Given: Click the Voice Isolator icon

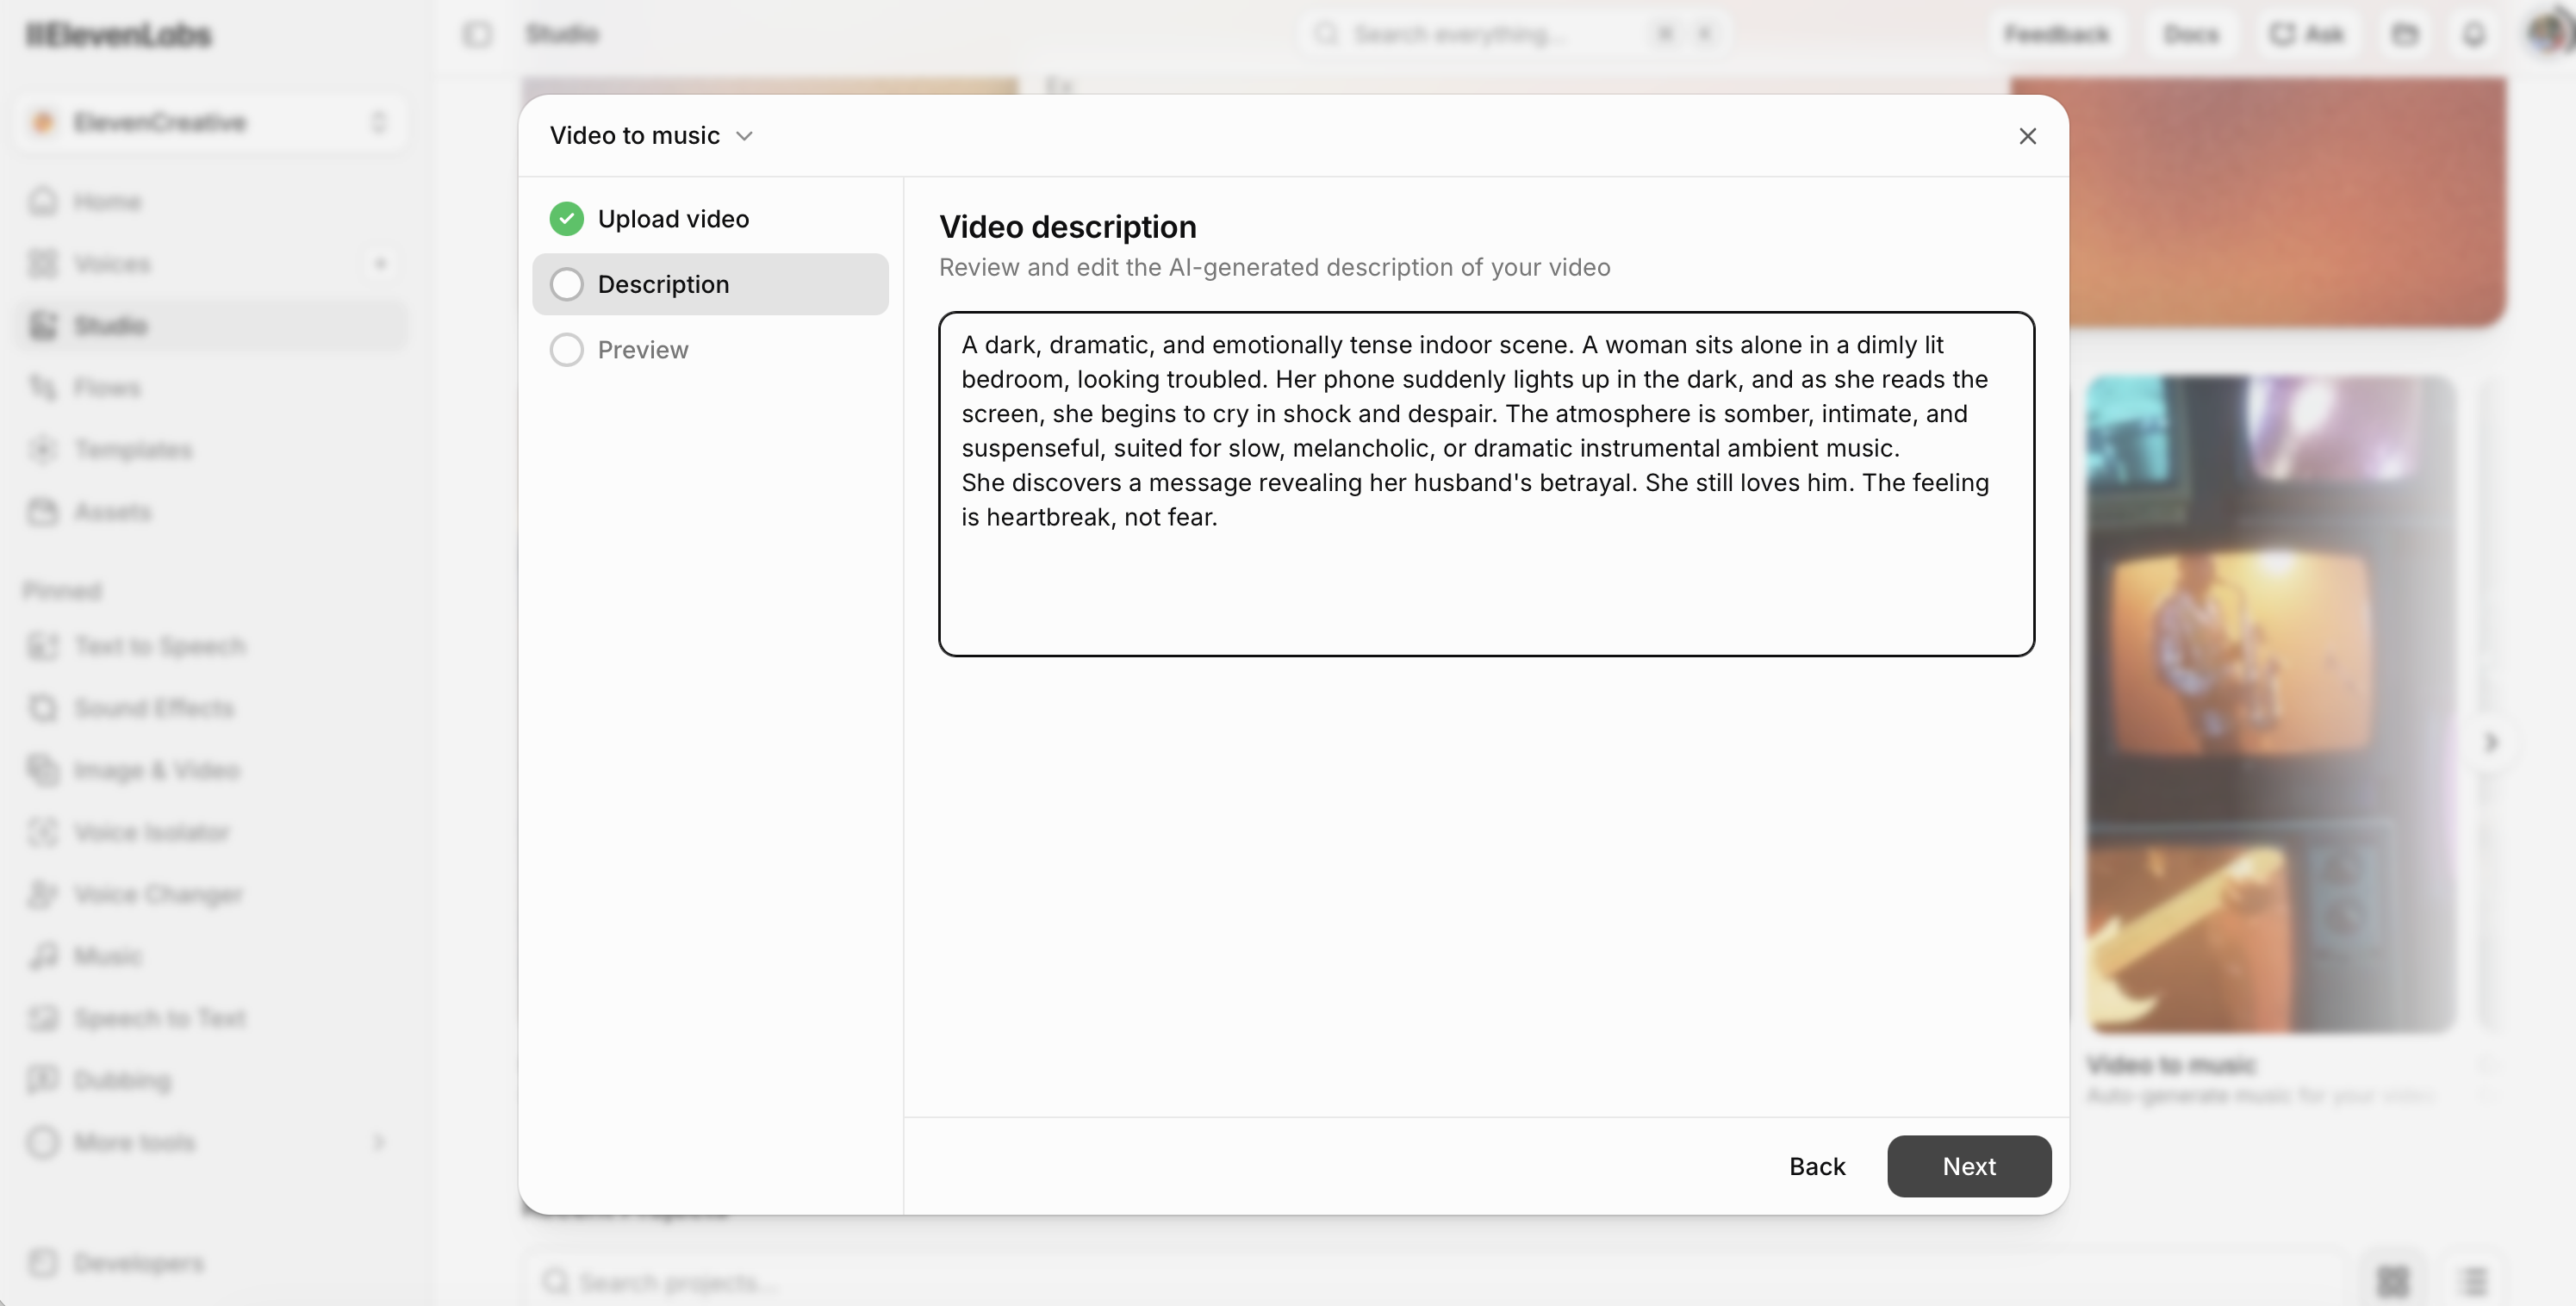Looking at the screenshot, I should coord(43,832).
